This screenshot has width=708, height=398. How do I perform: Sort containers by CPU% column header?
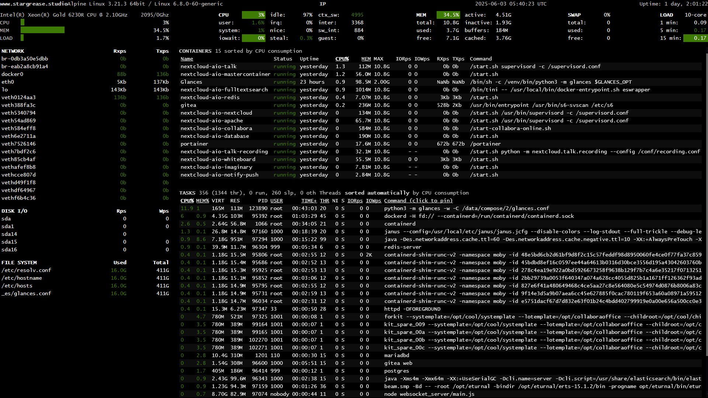click(342, 59)
